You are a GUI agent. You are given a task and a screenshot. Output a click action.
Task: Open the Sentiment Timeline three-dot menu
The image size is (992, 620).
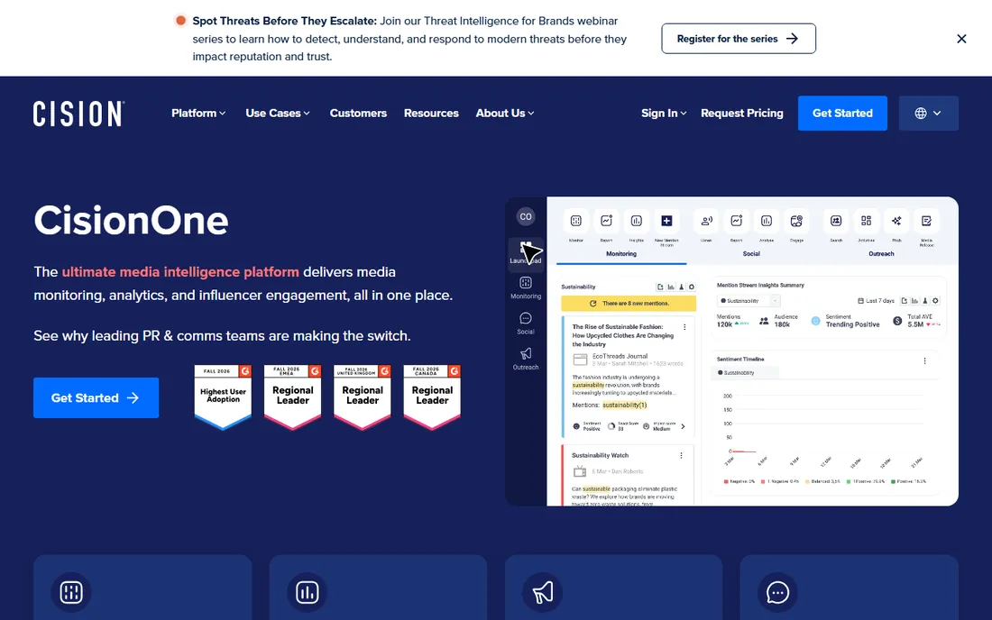point(925,360)
